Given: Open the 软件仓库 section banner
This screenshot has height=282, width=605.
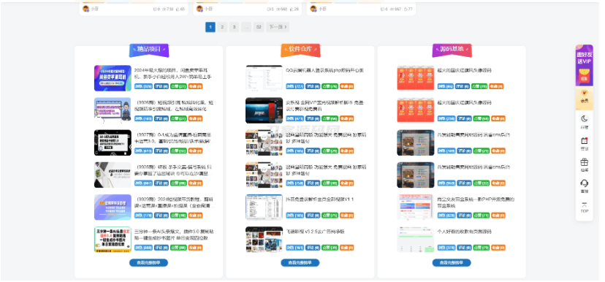Looking at the screenshot, I should (300, 50).
